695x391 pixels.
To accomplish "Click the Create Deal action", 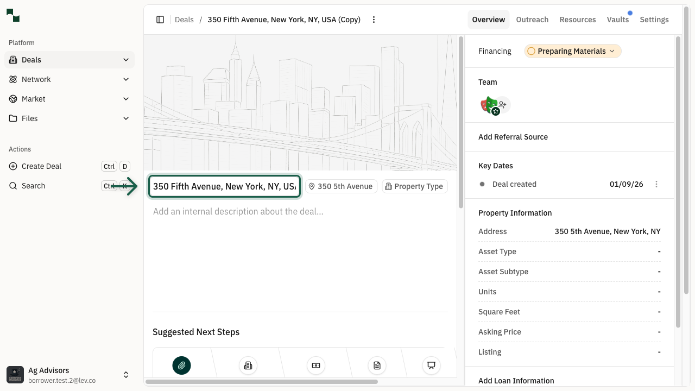I will coord(42,166).
